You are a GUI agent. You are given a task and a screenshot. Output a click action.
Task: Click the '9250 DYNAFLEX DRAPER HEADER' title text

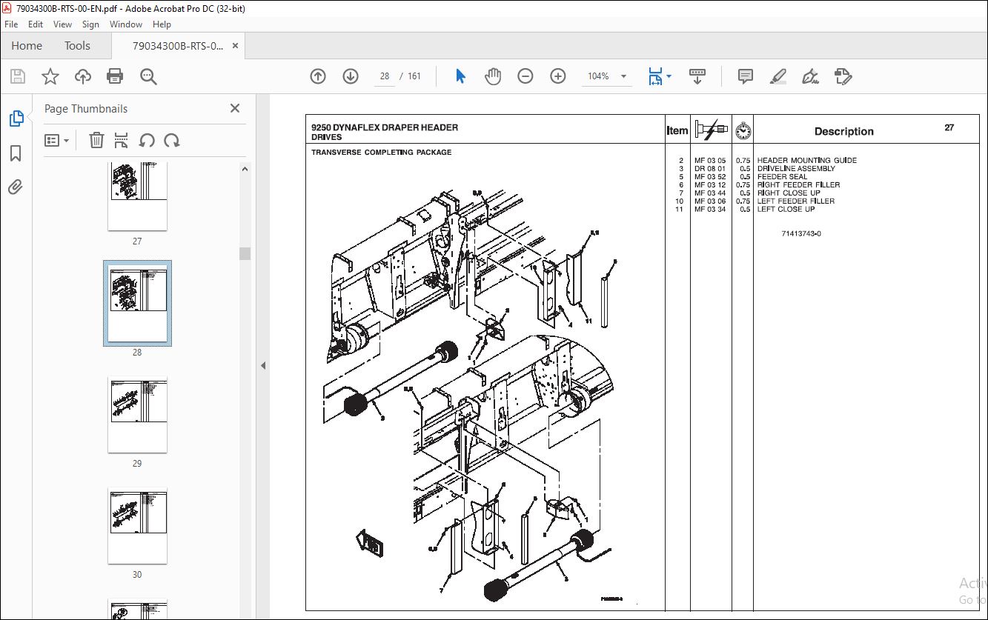pyautogui.click(x=385, y=127)
